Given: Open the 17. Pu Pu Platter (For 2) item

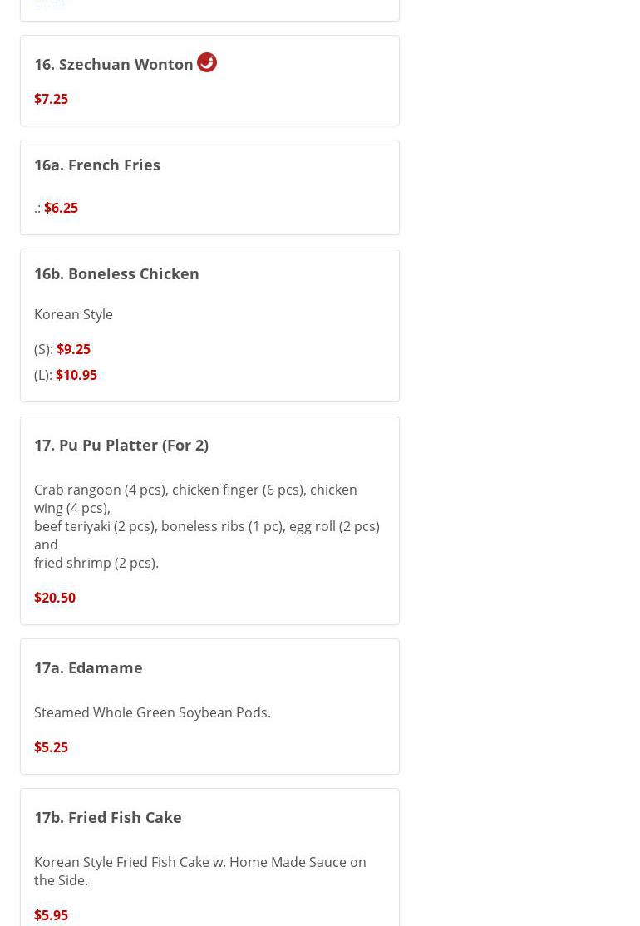Looking at the screenshot, I should (121, 445).
